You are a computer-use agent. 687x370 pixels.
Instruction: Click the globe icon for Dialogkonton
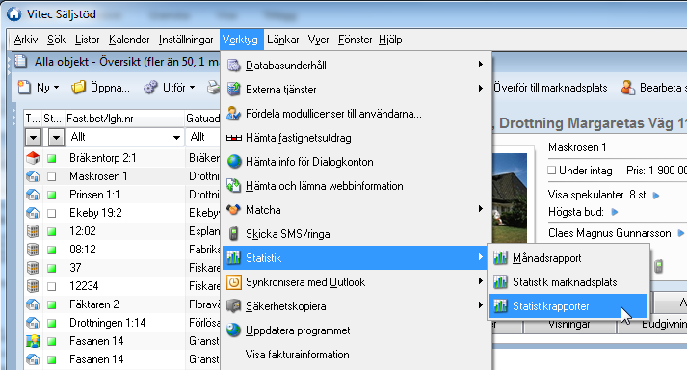point(234,162)
